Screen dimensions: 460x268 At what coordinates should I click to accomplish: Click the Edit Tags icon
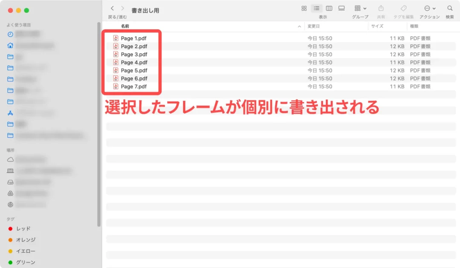(404, 9)
